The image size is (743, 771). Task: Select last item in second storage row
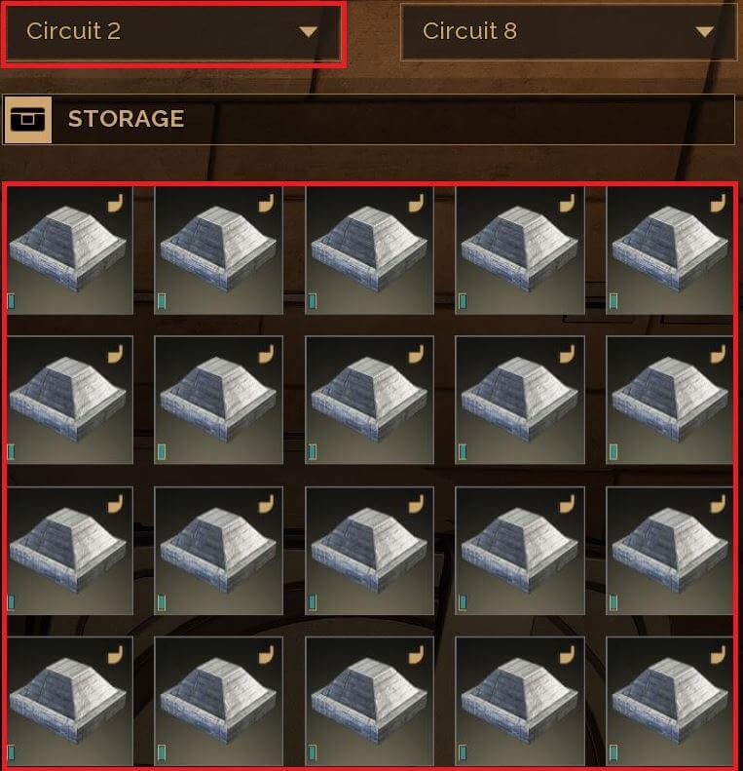pos(670,400)
